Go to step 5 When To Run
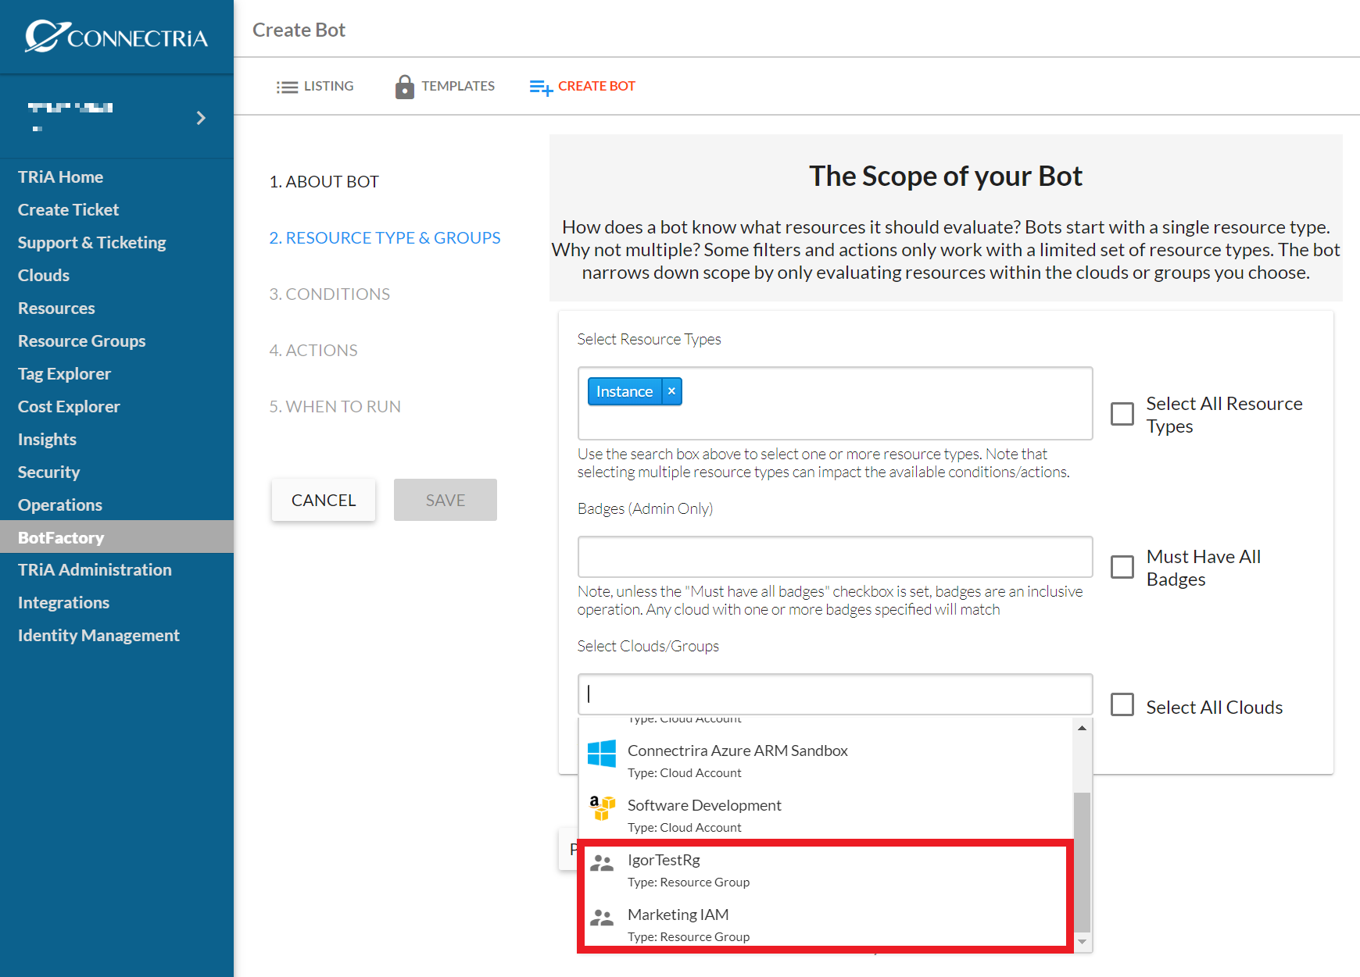This screenshot has width=1360, height=977. 335,406
